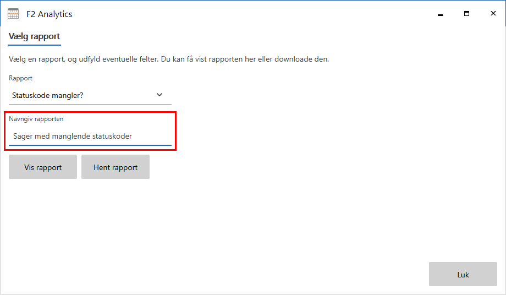
Task: Switch to the Vælg rapport tab
Action: pyautogui.click(x=34, y=36)
